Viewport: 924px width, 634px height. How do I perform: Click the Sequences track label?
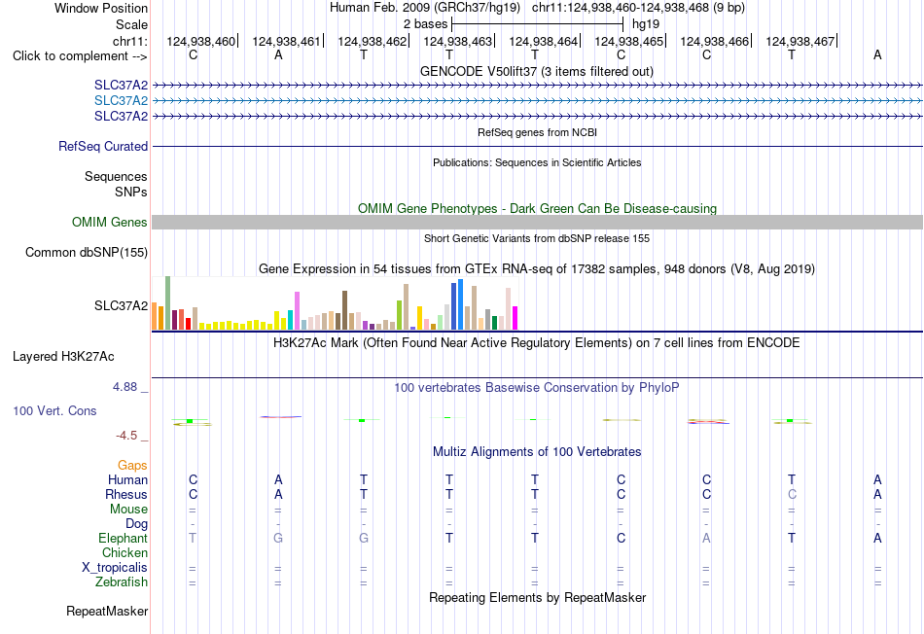click(x=116, y=176)
